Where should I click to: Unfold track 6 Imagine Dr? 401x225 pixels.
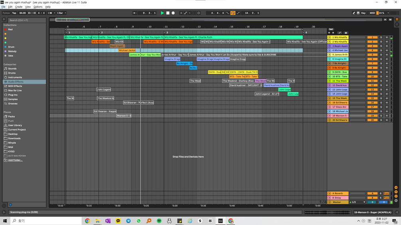coord(330,59)
